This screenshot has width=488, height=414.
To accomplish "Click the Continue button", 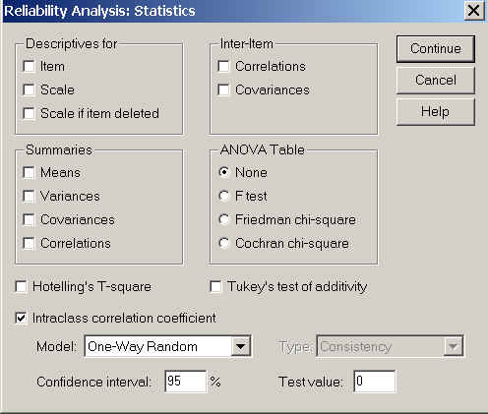I will [x=436, y=49].
